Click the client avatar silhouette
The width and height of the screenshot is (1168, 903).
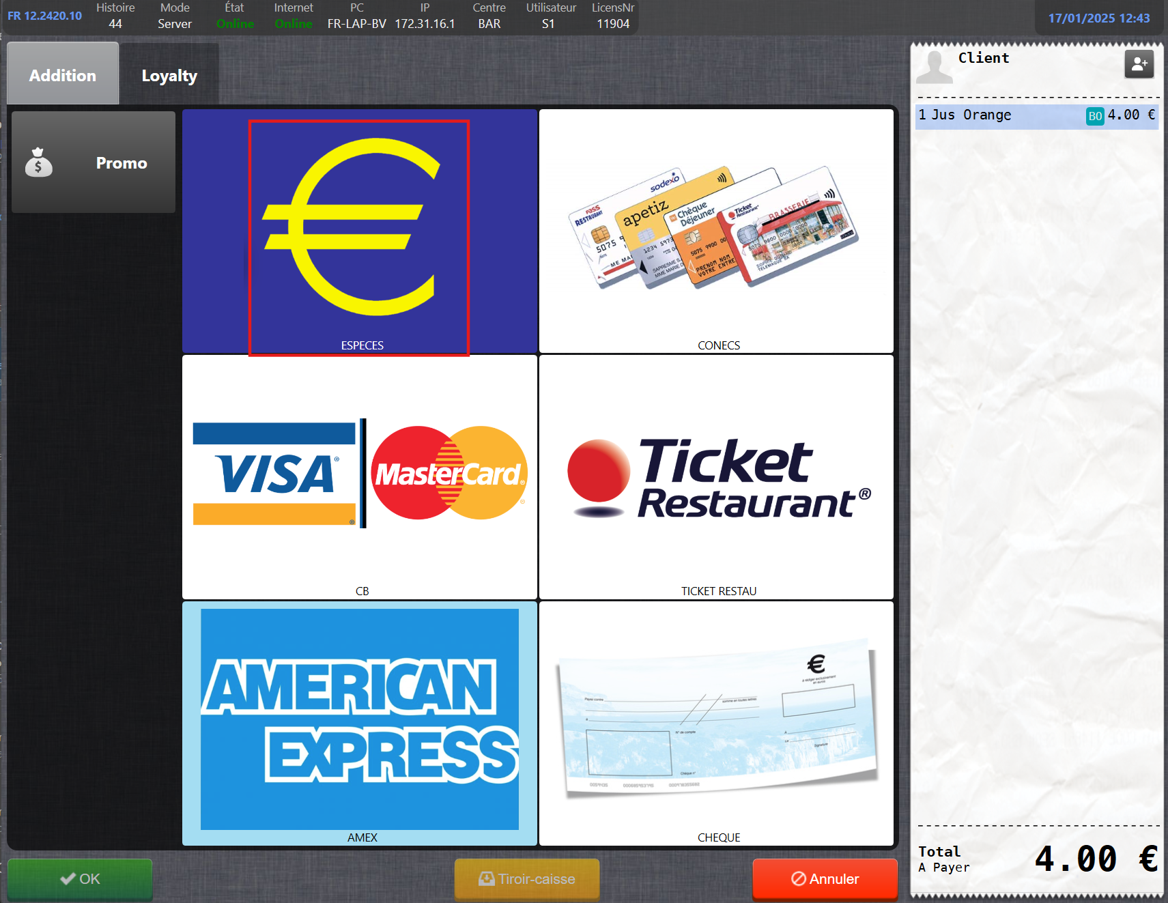tap(935, 67)
